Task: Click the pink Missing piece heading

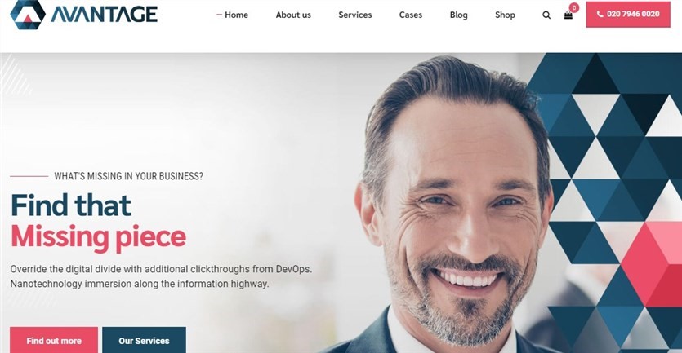Action: coord(98,237)
